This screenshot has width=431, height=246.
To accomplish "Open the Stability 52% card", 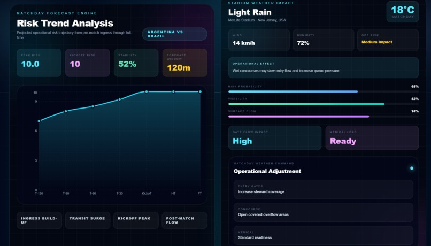I will tap(136, 63).
